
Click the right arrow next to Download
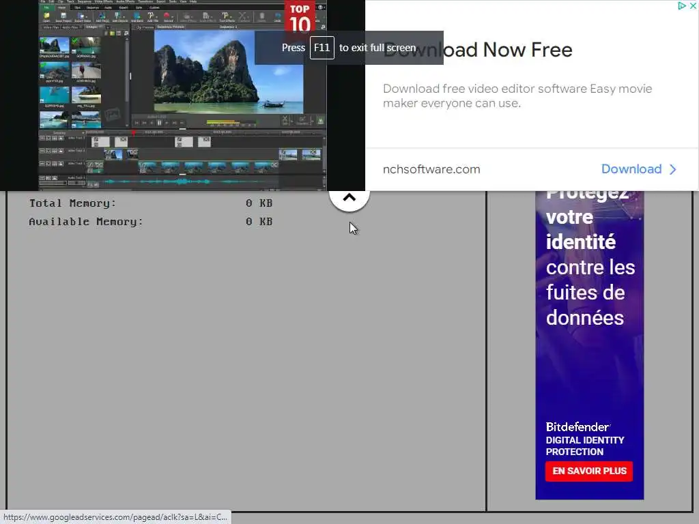(673, 169)
